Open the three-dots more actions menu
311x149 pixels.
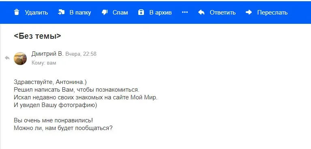pyautogui.click(x=185, y=12)
